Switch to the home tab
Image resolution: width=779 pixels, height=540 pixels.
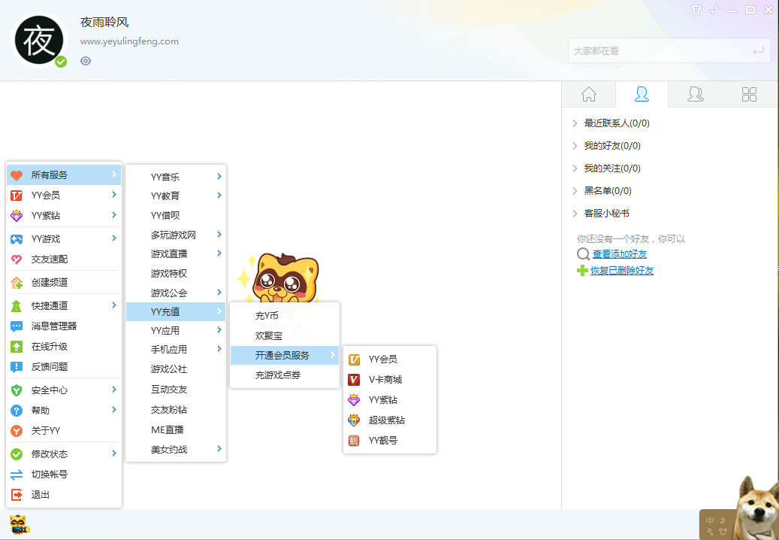[x=589, y=94]
